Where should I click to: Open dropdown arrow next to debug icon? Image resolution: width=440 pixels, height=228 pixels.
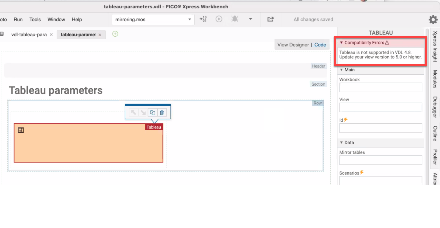(250, 19)
